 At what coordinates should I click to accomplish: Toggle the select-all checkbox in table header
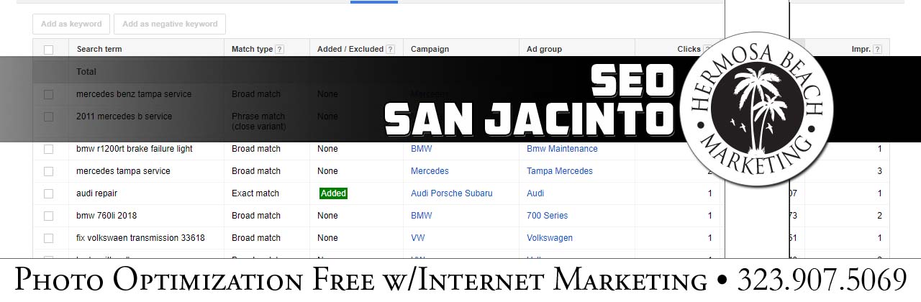tap(48, 50)
